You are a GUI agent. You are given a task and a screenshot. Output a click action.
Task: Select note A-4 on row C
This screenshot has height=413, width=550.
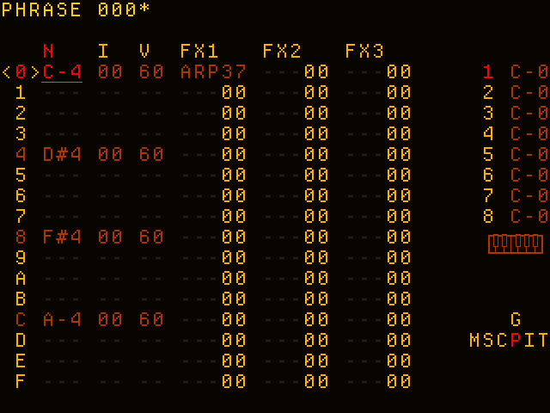point(62,319)
